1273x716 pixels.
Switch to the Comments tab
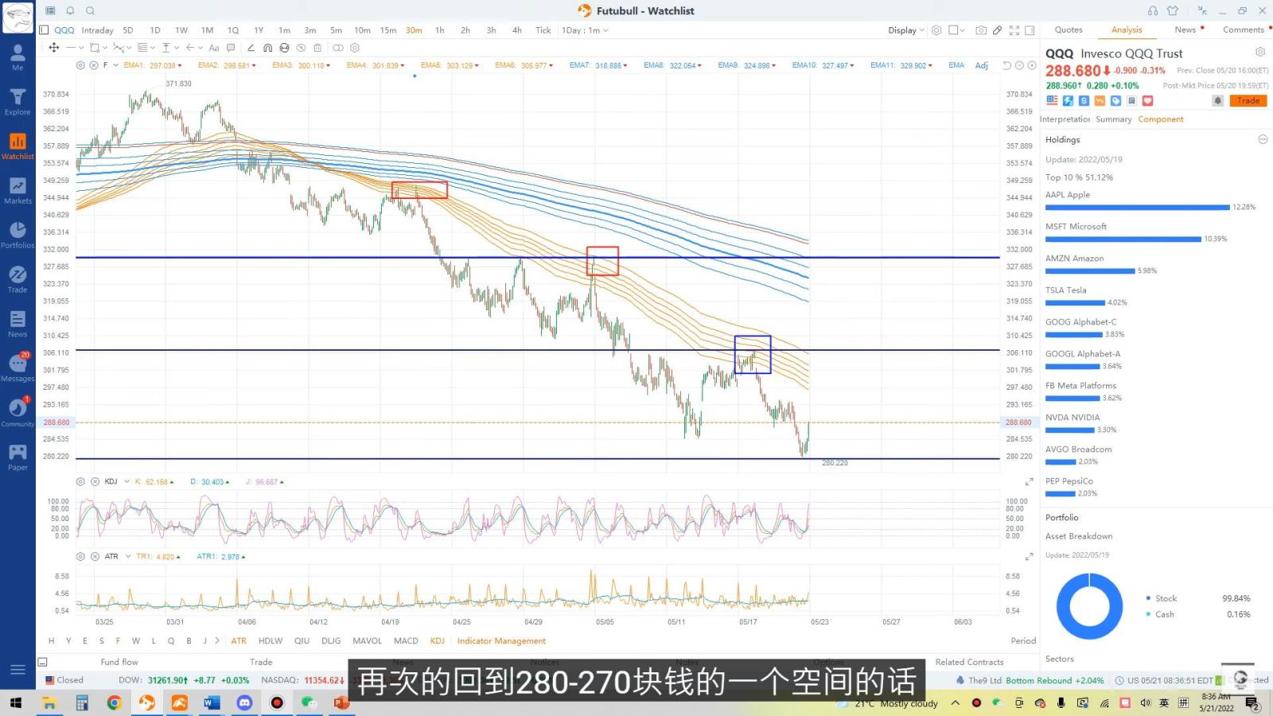1244,29
